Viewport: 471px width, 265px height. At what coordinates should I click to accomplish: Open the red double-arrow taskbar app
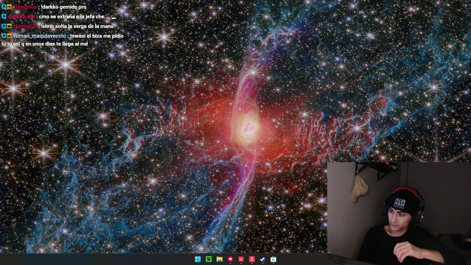click(x=252, y=259)
